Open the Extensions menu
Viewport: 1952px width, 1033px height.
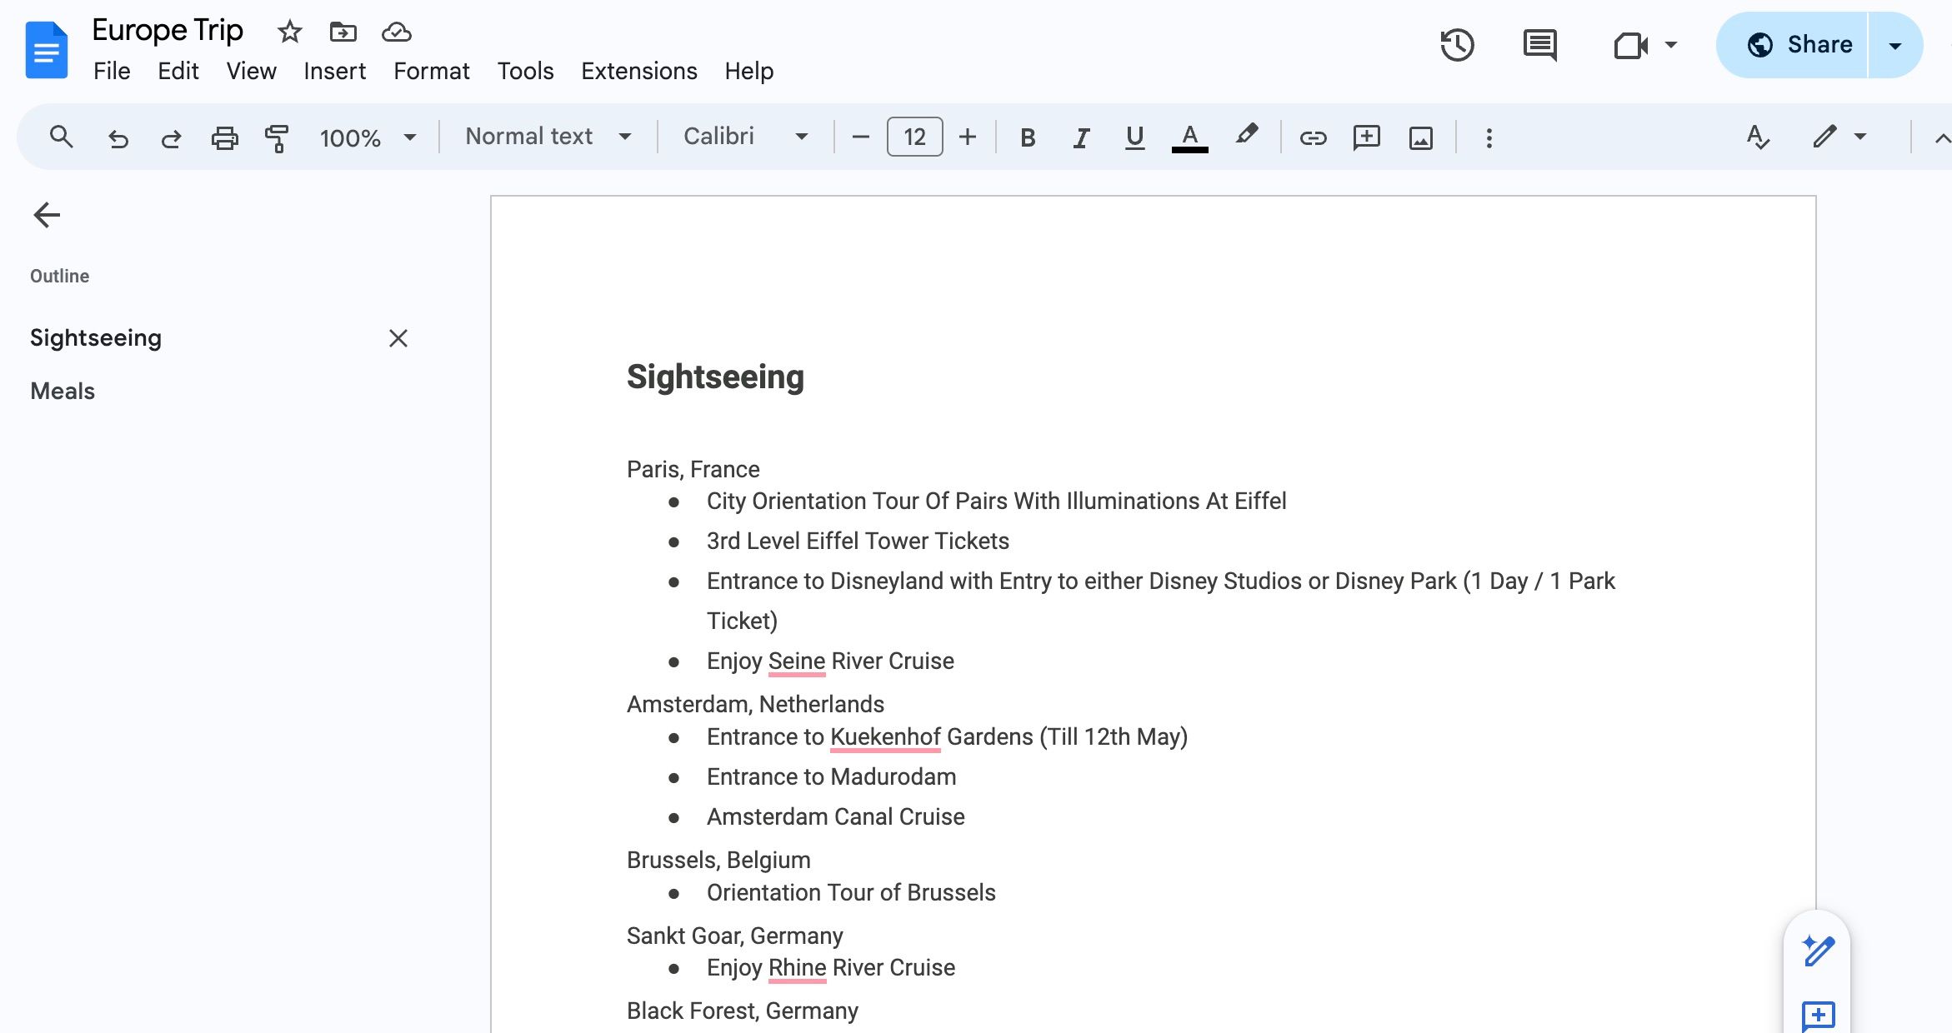[639, 71]
